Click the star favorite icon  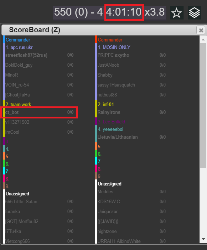pyautogui.click(x=177, y=13)
